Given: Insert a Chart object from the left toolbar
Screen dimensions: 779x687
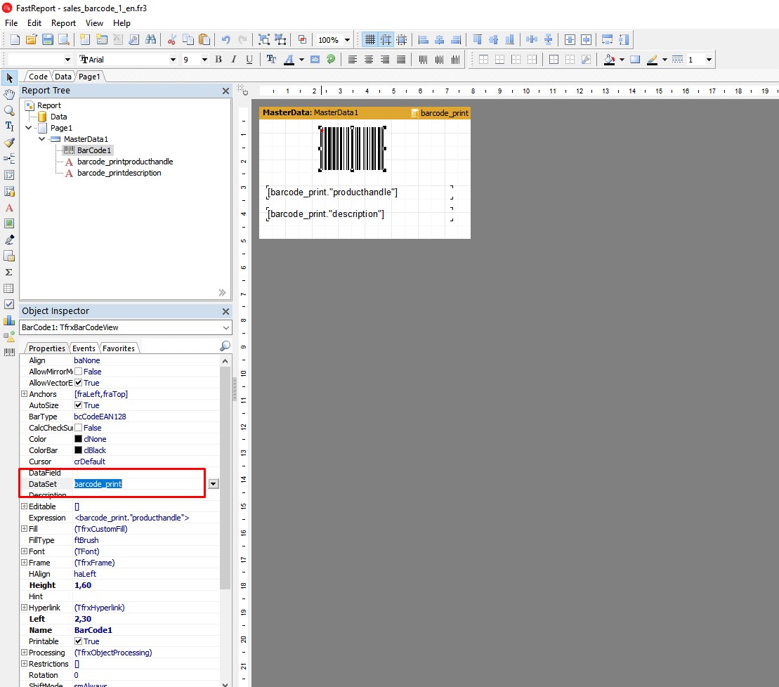Looking at the screenshot, I should [x=9, y=321].
